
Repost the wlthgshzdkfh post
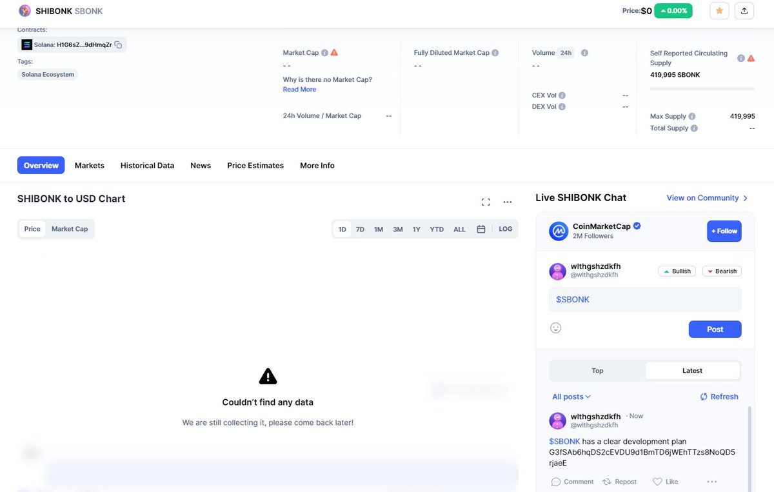coord(619,482)
